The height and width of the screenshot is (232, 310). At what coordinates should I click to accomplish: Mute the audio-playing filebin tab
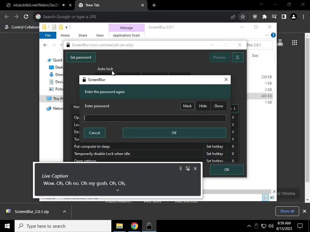click(x=64, y=5)
